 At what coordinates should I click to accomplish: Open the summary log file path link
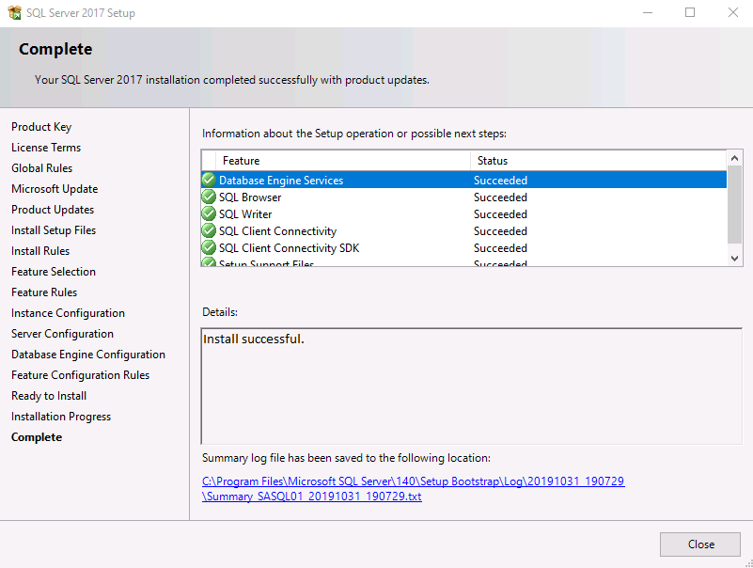pyautogui.click(x=413, y=481)
